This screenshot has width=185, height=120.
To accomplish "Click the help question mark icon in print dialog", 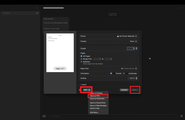I will click(80, 90).
